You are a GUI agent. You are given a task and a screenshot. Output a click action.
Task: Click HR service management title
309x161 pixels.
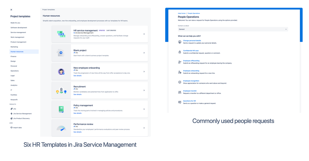coord(85,31)
